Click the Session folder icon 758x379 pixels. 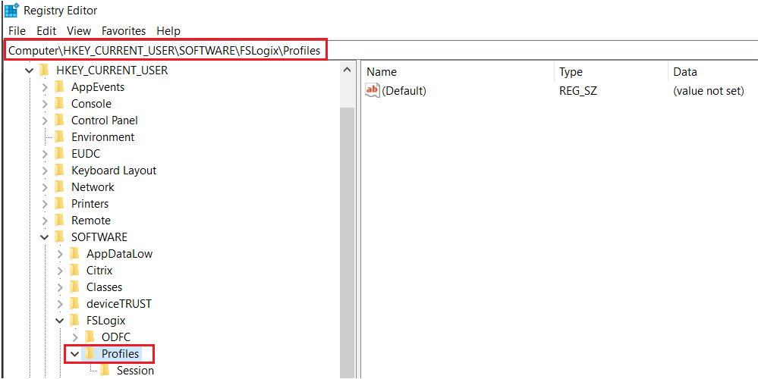[105, 371]
